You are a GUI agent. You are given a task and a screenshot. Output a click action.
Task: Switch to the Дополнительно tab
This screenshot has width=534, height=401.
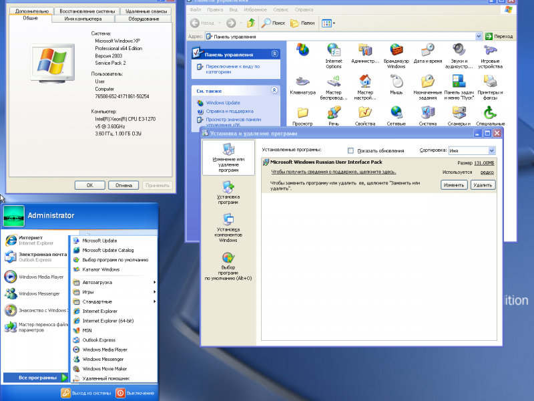pos(31,11)
